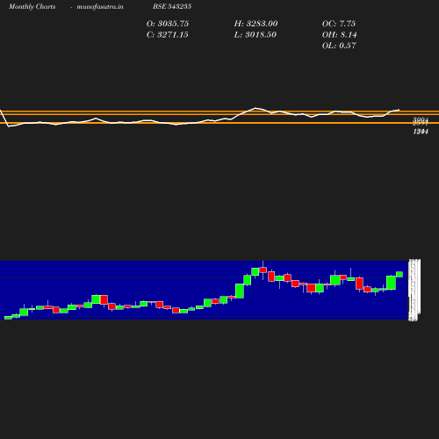Select the first small green candle at chart start
439x439 pixels.
pos(8,318)
